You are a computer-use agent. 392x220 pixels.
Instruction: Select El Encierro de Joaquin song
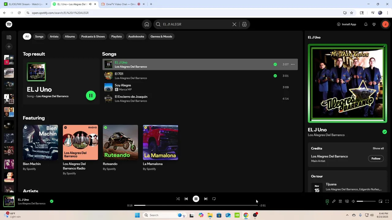[200, 99]
